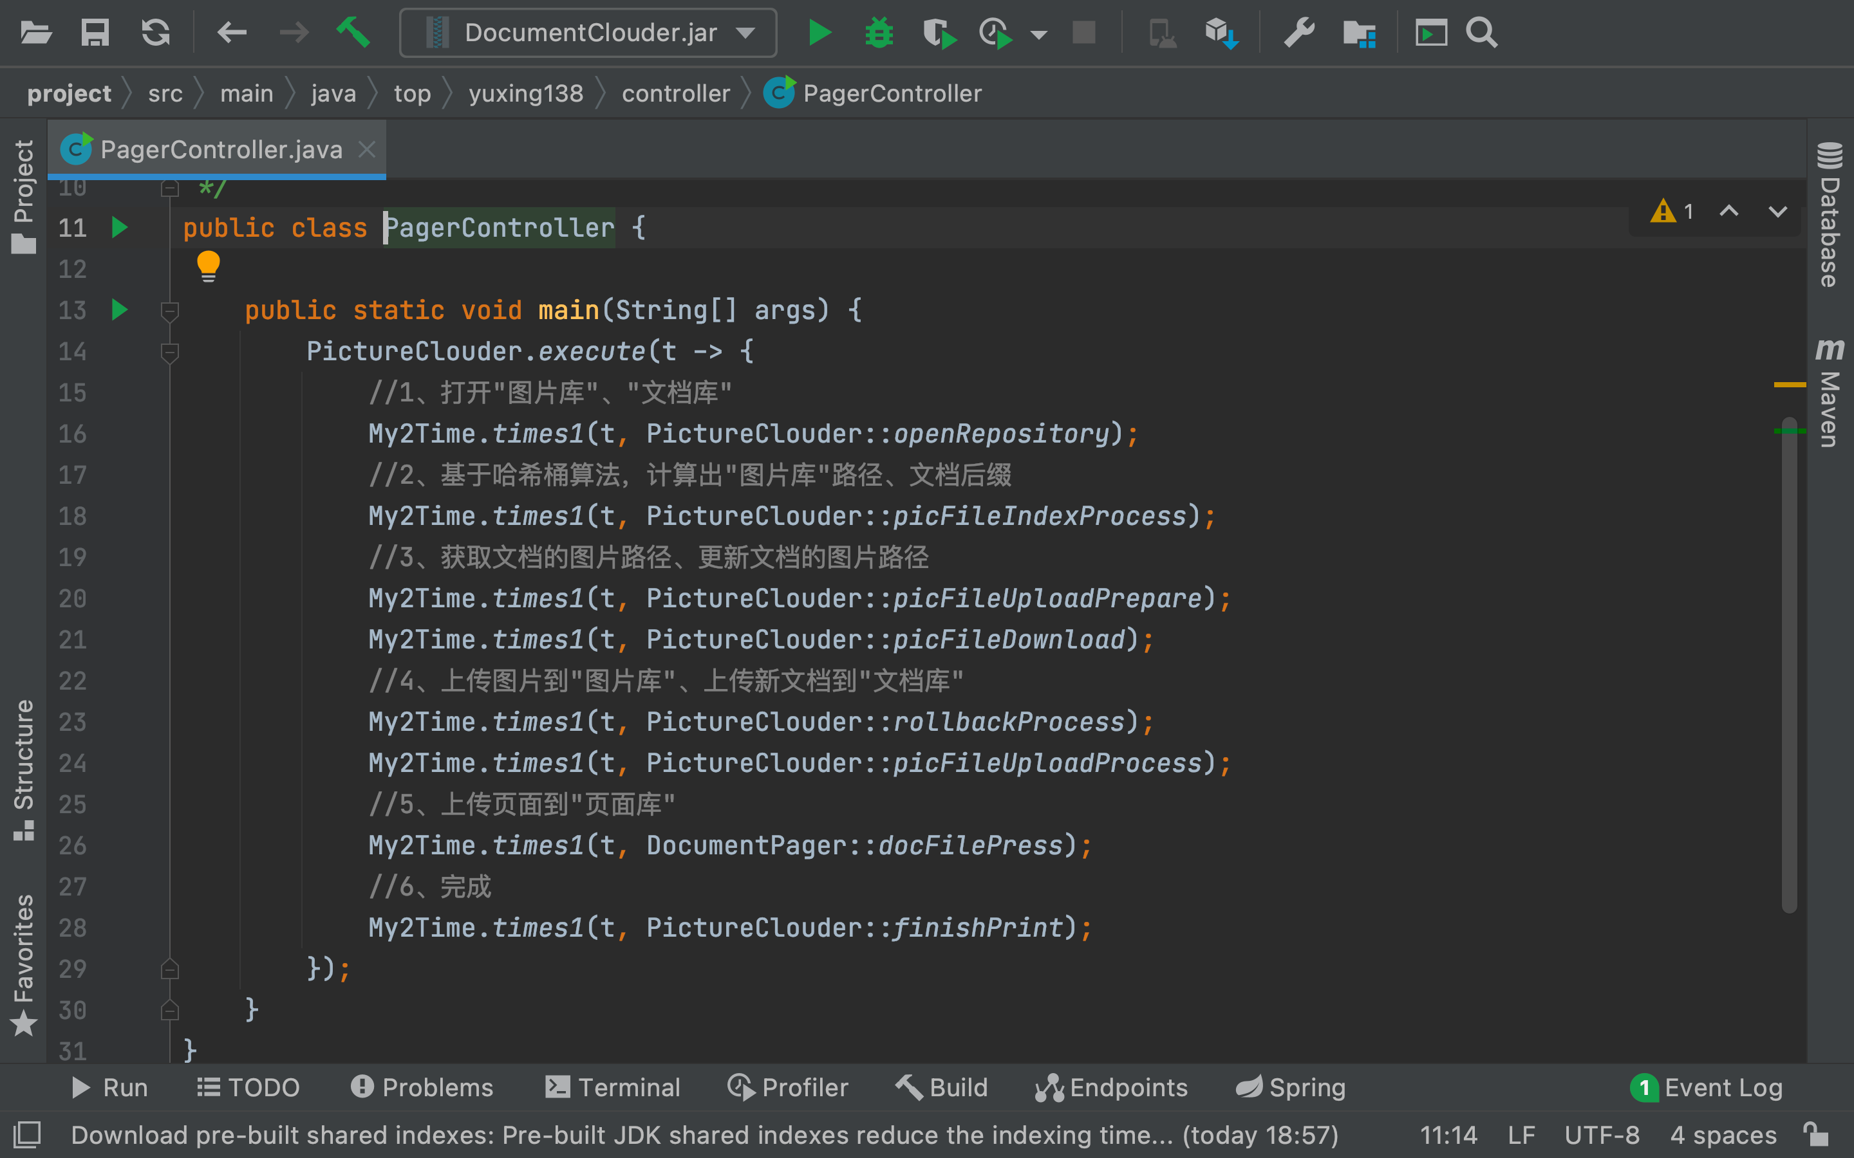Open Project Structure folder icon

1360,33
